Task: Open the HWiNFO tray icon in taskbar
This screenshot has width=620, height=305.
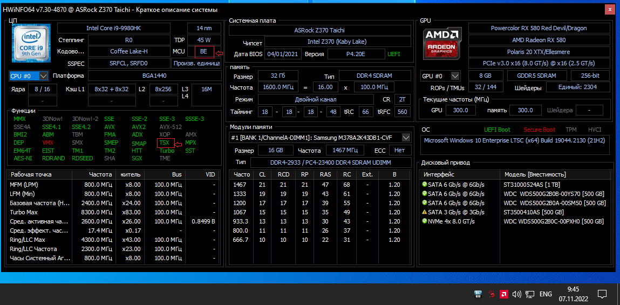Action: tap(478, 294)
